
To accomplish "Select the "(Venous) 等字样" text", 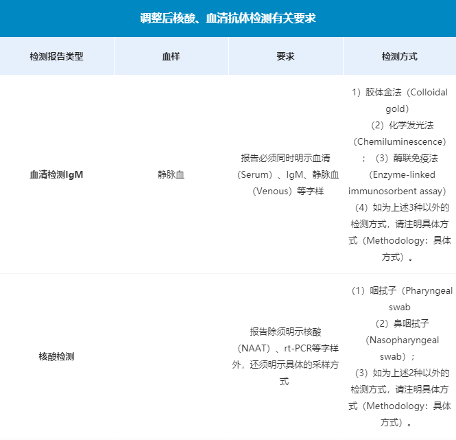I will pos(285,191).
